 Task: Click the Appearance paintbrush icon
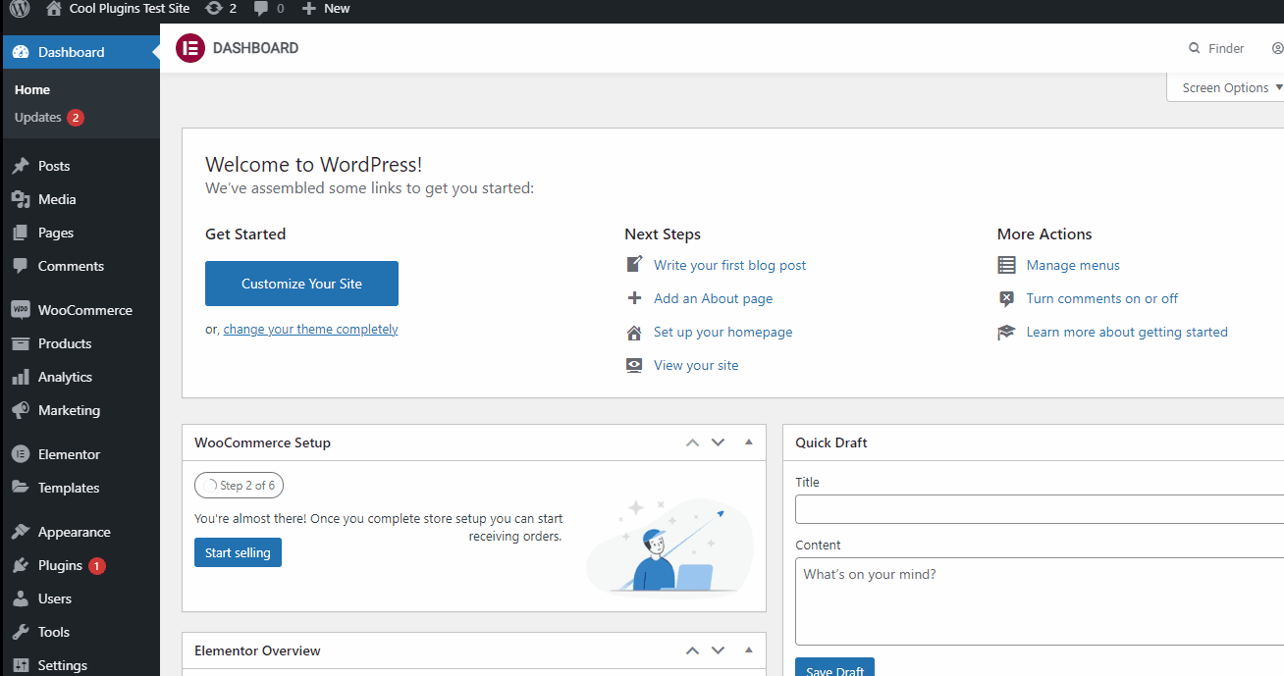tap(21, 532)
